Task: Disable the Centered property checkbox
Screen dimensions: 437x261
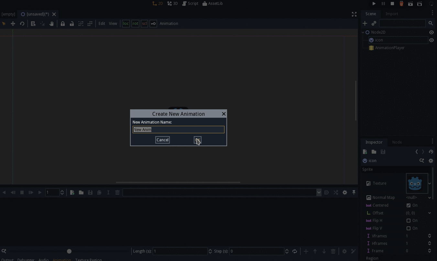Action: point(409,205)
